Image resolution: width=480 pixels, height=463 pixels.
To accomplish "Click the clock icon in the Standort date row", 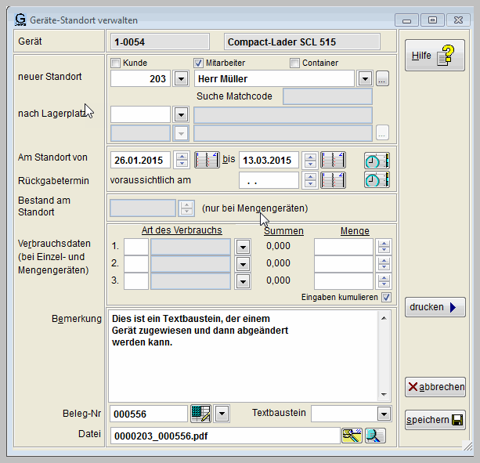I will point(377,161).
